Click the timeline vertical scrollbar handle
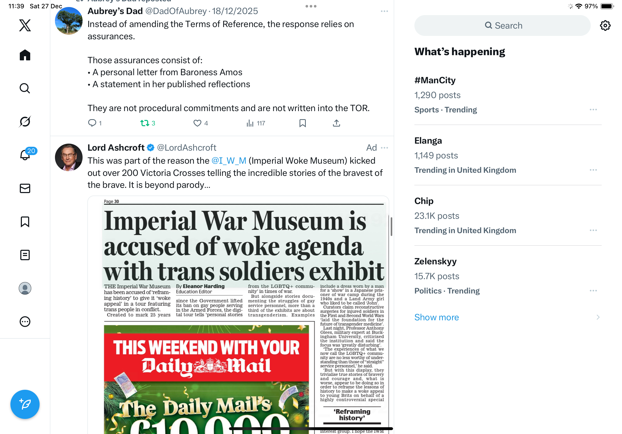The height and width of the screenshot is (434, 622). (x=391, y=226)
